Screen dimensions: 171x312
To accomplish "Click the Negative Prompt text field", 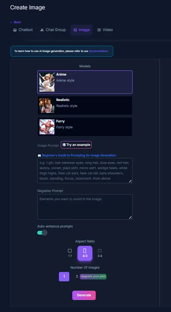I will pos(85,207).
